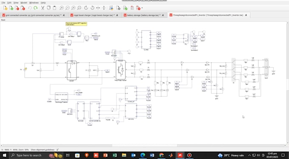Click the Save model toolbar icon

17,8
